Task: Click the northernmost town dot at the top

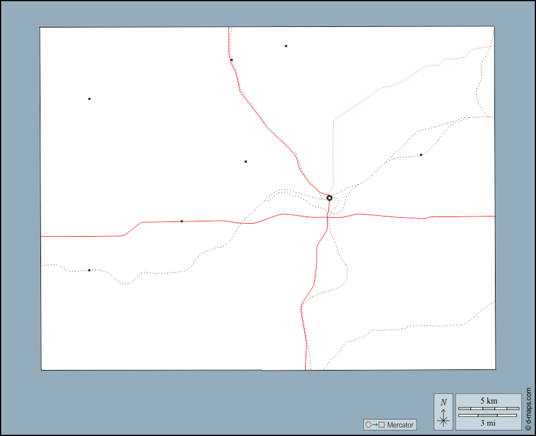Action: (x=286, y=46)
